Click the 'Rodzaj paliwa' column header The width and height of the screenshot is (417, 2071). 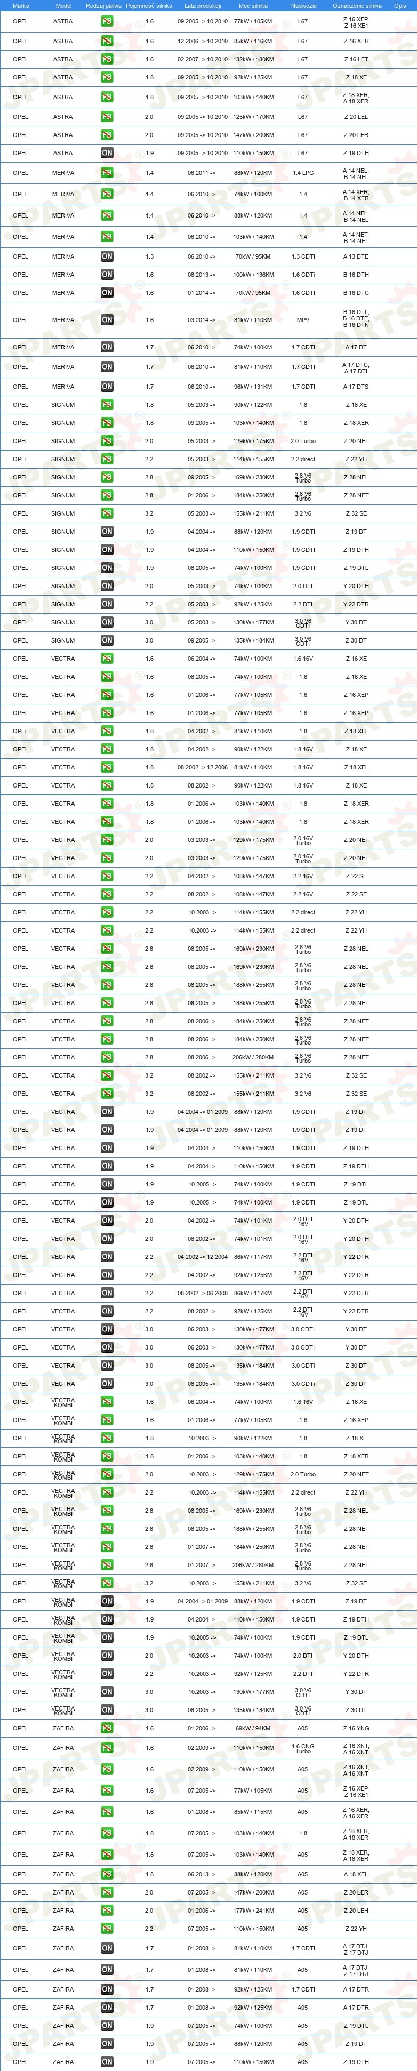[103, 6]
